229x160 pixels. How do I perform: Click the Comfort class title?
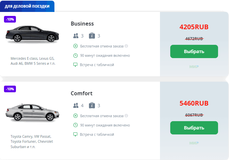click(82, 93)
